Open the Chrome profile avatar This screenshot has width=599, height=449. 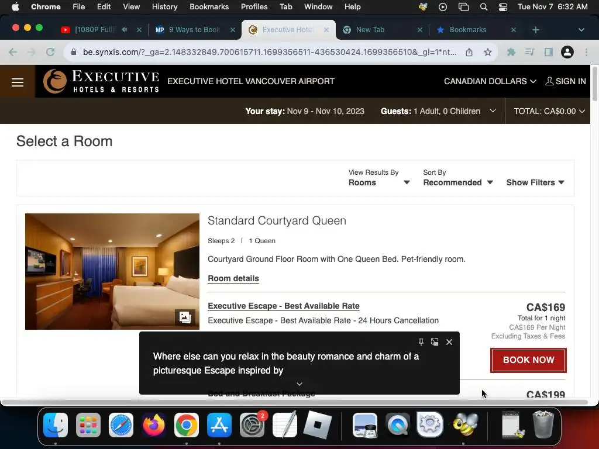[x=567, y=52]
